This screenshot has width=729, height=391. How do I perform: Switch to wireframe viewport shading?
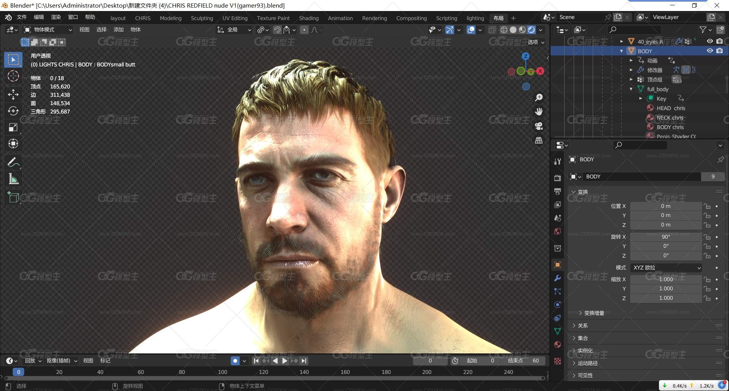(504, 30)
